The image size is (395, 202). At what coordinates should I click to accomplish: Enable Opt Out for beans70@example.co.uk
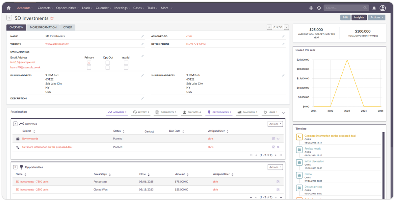tap(107, 67)
